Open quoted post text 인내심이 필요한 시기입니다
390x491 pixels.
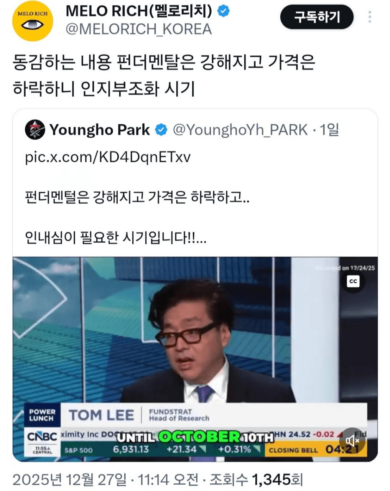click(116, 238)
